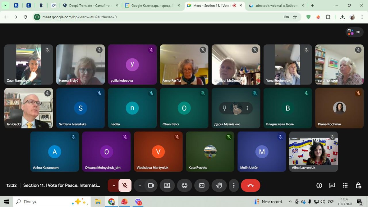Leave the call with the red button
The image size is (368, 207).
click(250, 185)
